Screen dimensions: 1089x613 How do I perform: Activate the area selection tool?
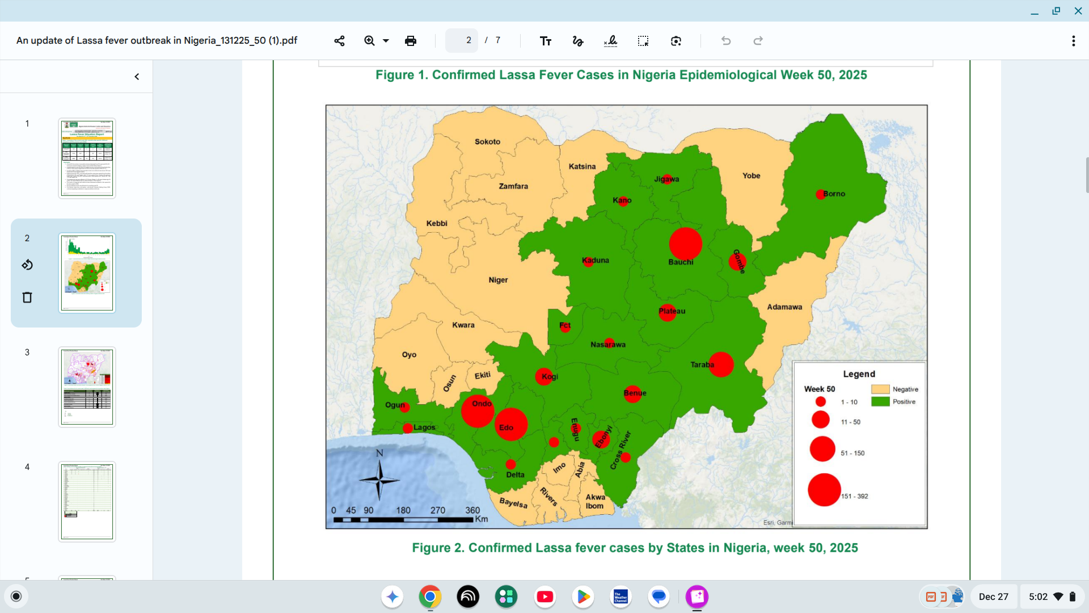point(643,41)
